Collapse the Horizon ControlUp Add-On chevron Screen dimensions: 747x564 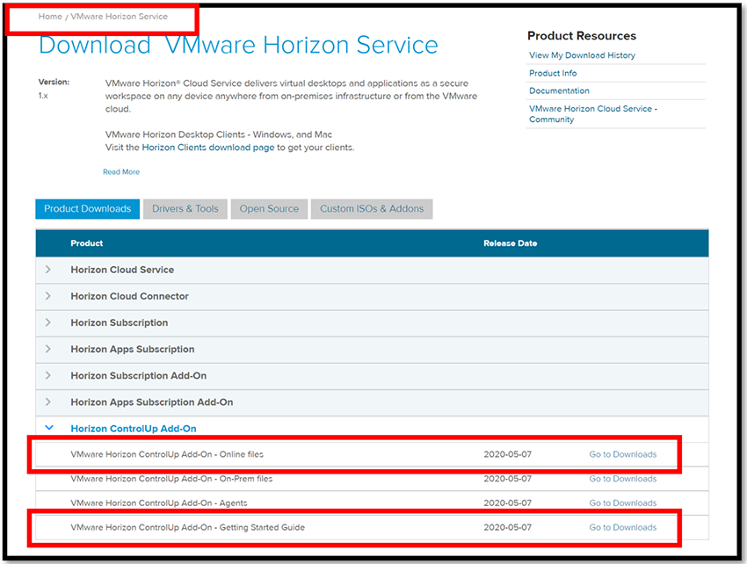49,428
